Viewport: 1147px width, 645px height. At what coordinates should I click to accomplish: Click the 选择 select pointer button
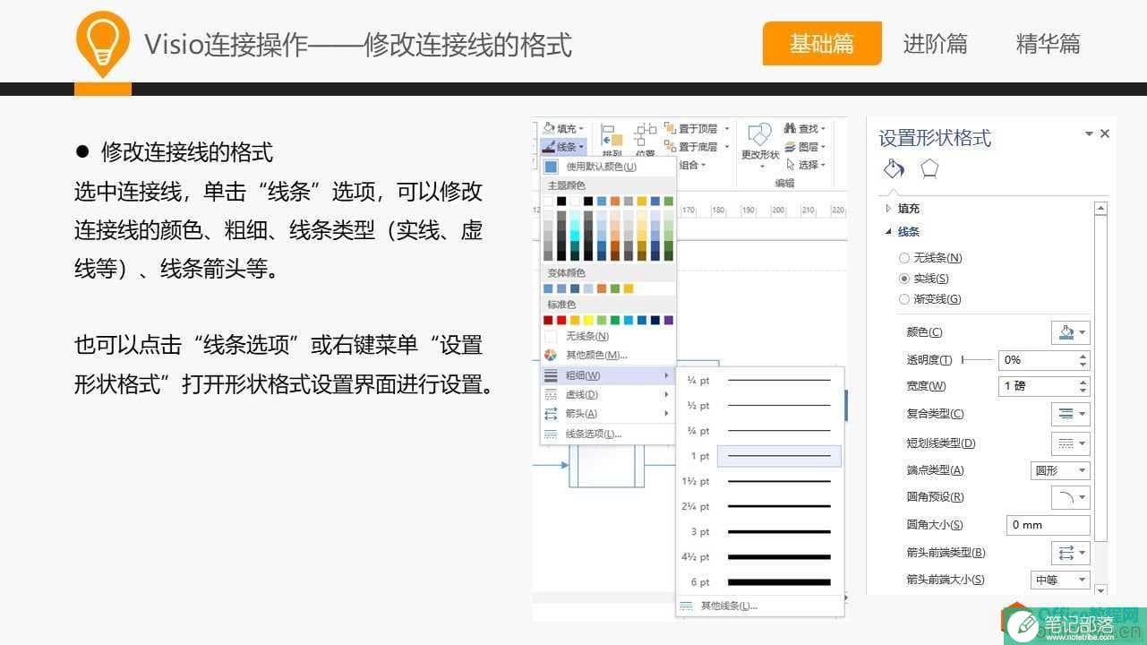tap(804, 165)
